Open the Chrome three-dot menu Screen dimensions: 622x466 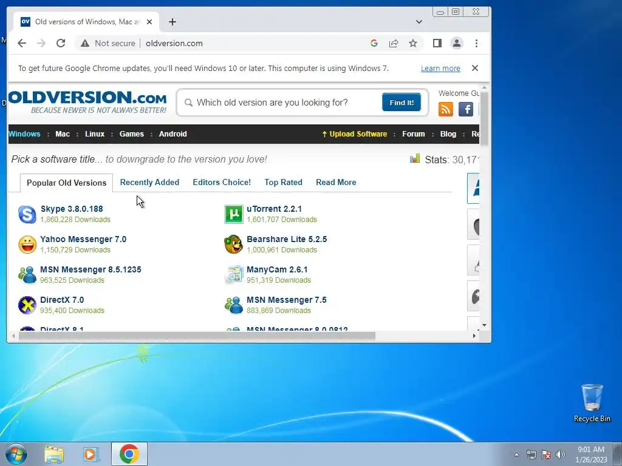point(476,43)
